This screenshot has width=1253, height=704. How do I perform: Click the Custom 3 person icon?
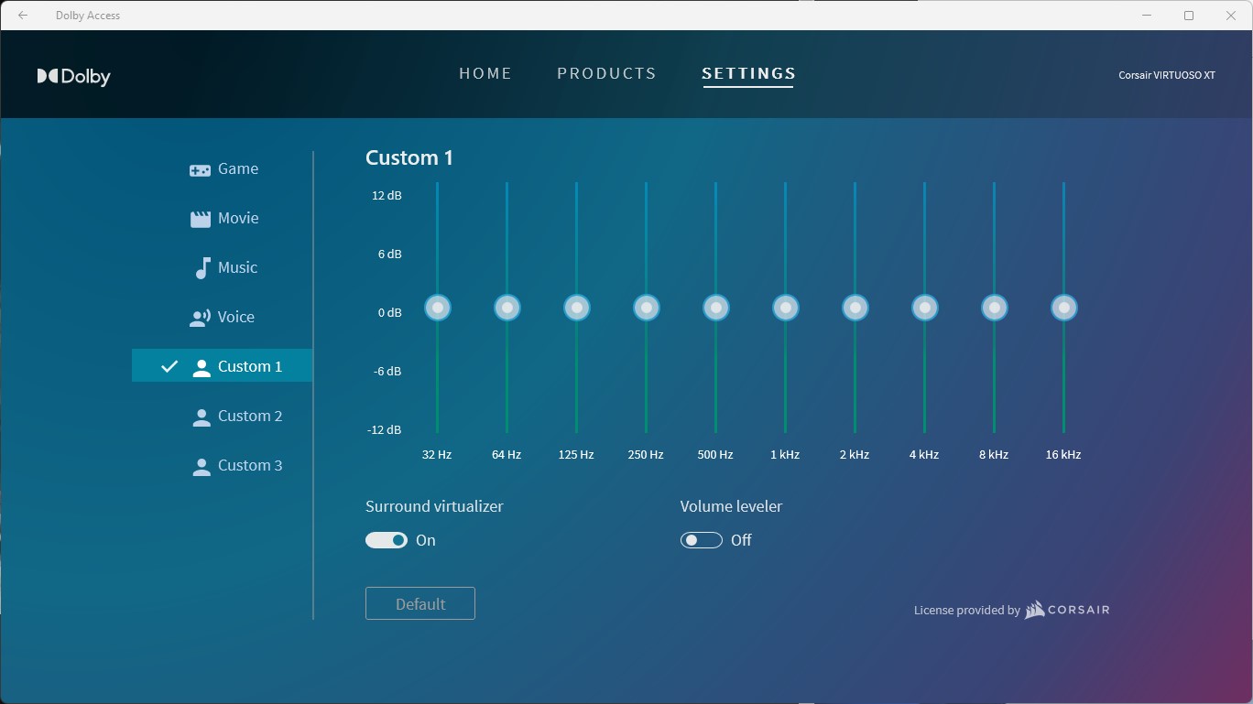click(202, 466)
